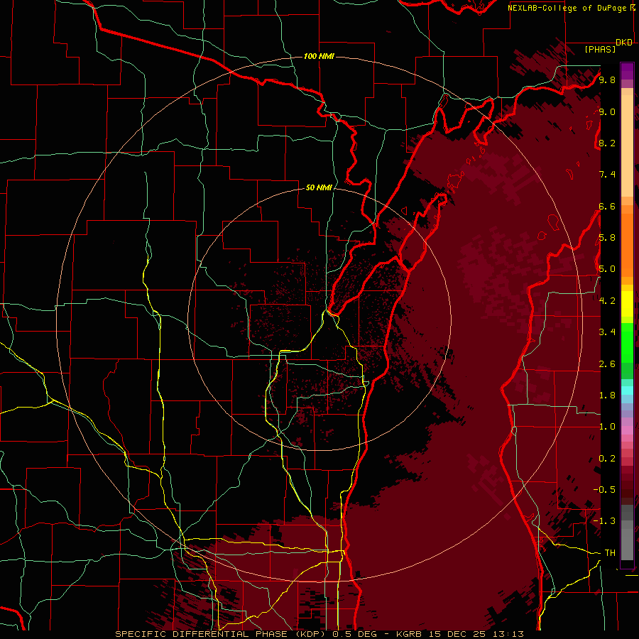Viewport: 639px width, 639px height.
Task: Pick the pink segment of the color bar
Action: [627, 430]
